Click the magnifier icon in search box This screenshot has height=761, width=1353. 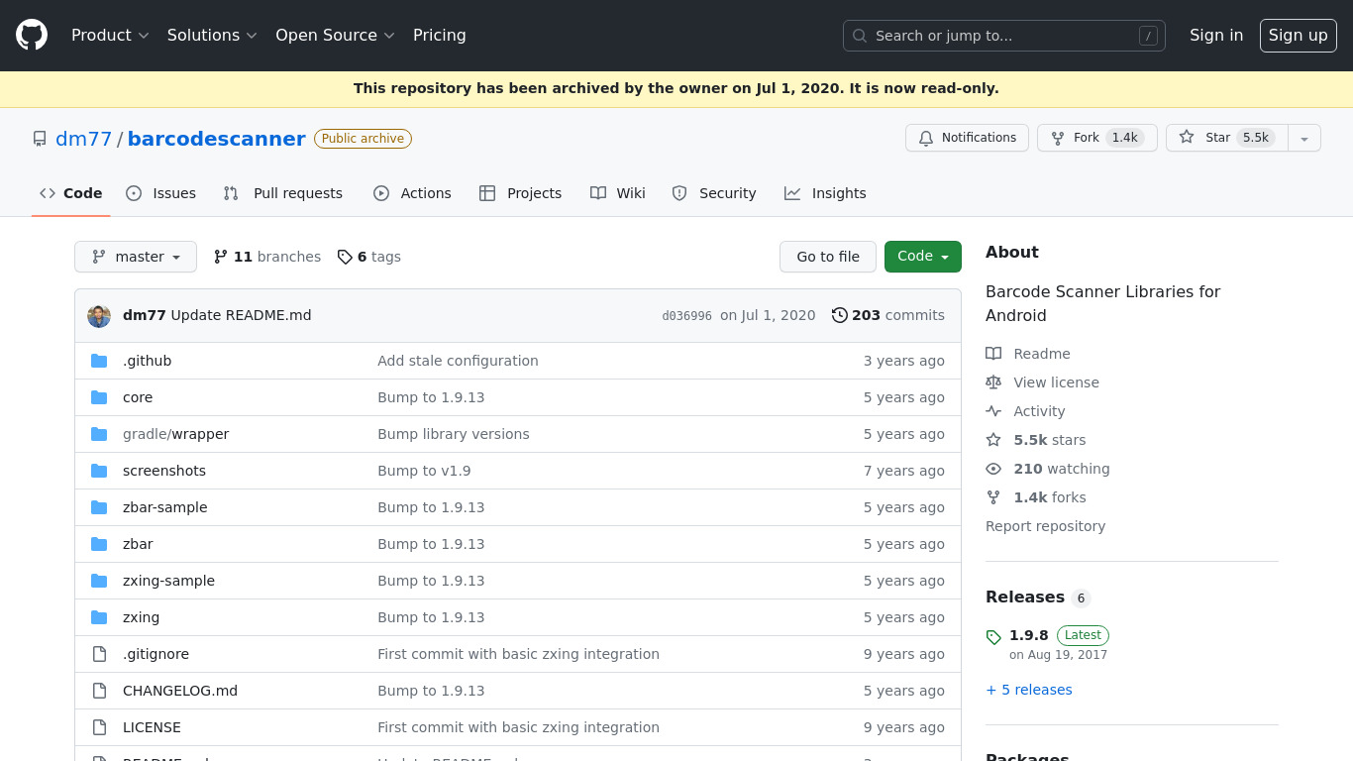(x=860, y=36)
